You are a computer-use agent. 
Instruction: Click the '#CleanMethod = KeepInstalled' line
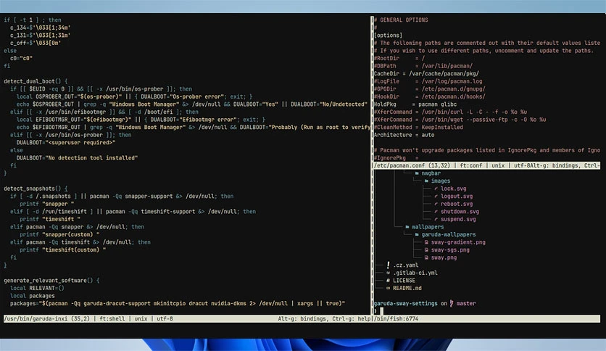point(418,127)
